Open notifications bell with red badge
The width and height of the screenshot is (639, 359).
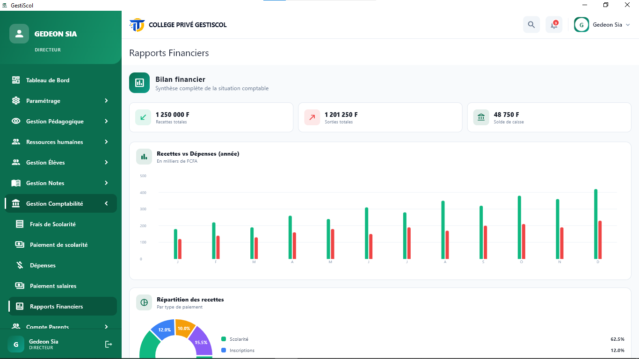tap(554, 25)
